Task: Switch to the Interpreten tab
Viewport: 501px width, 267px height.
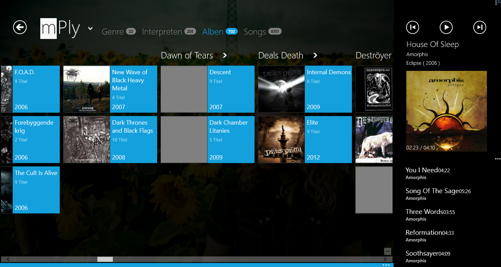Action: pos(162,32)
